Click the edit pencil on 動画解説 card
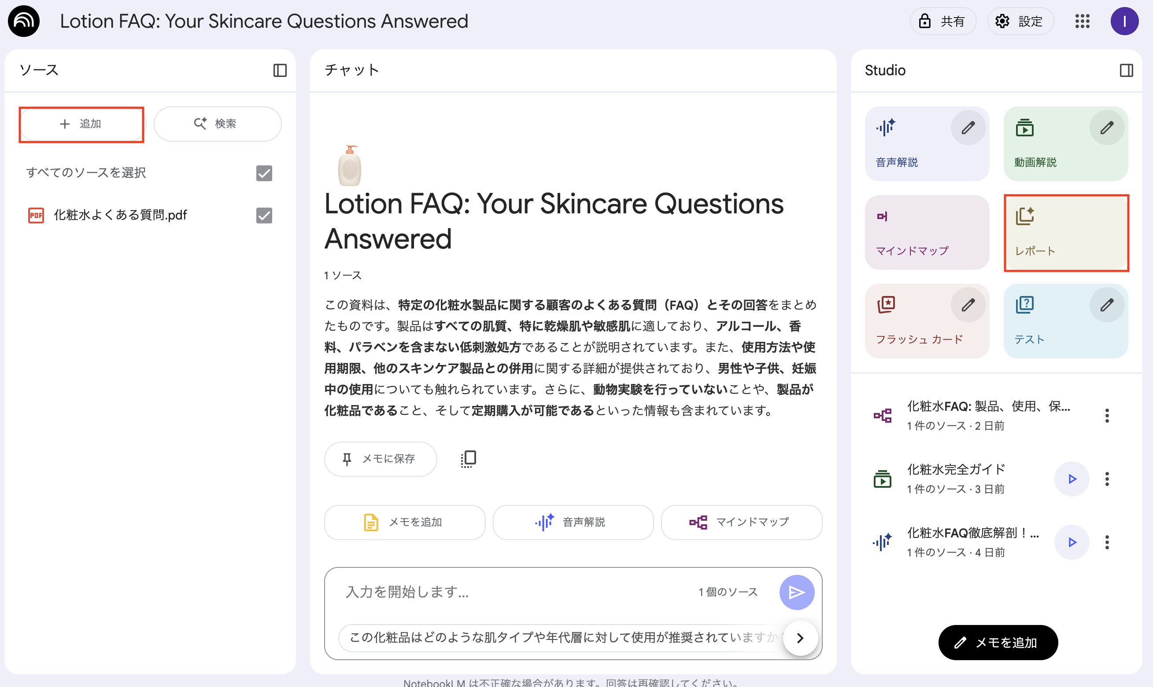Screen dimensions: 1153x687 point(1107,128)
